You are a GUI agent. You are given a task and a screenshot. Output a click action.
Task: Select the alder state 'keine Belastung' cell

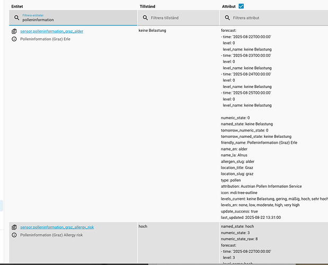[x=153, y=31]
